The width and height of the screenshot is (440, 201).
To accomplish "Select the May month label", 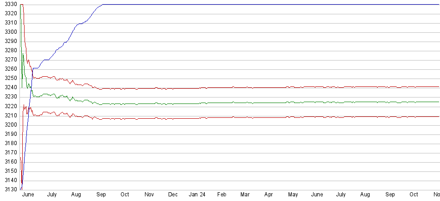I will (293, 195).
